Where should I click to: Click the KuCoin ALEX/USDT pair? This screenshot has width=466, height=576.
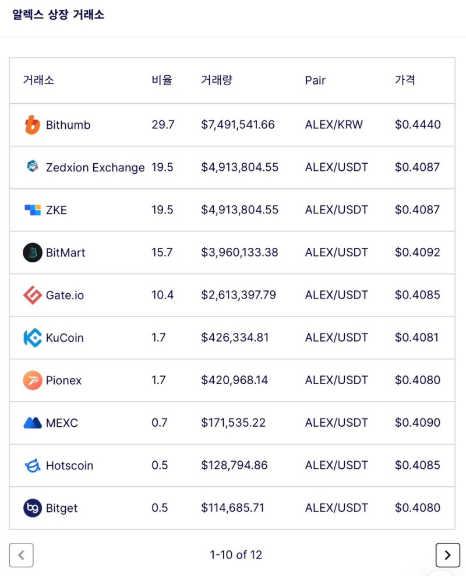point(337,338)
